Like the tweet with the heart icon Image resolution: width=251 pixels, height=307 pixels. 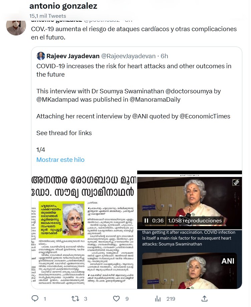pyautogui.click(x=116, y=299)
